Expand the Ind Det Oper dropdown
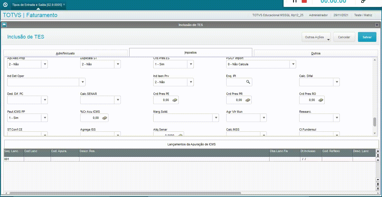 tap(82, 82)
